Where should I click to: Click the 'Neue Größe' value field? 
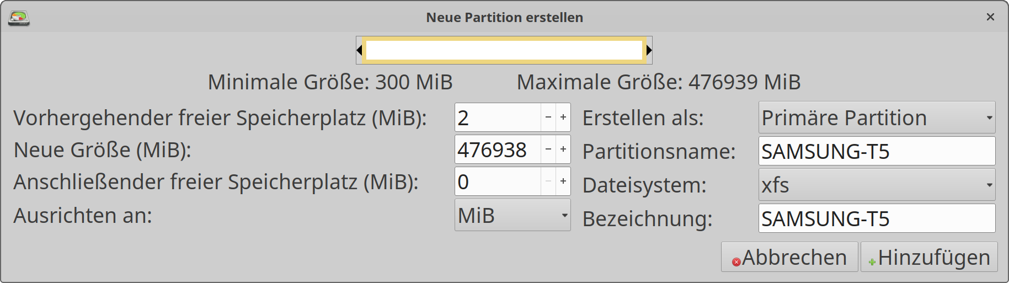coord(497,149)
